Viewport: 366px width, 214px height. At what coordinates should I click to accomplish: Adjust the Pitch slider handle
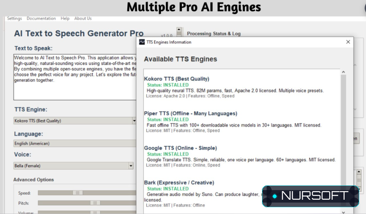(x=95, y=203)
